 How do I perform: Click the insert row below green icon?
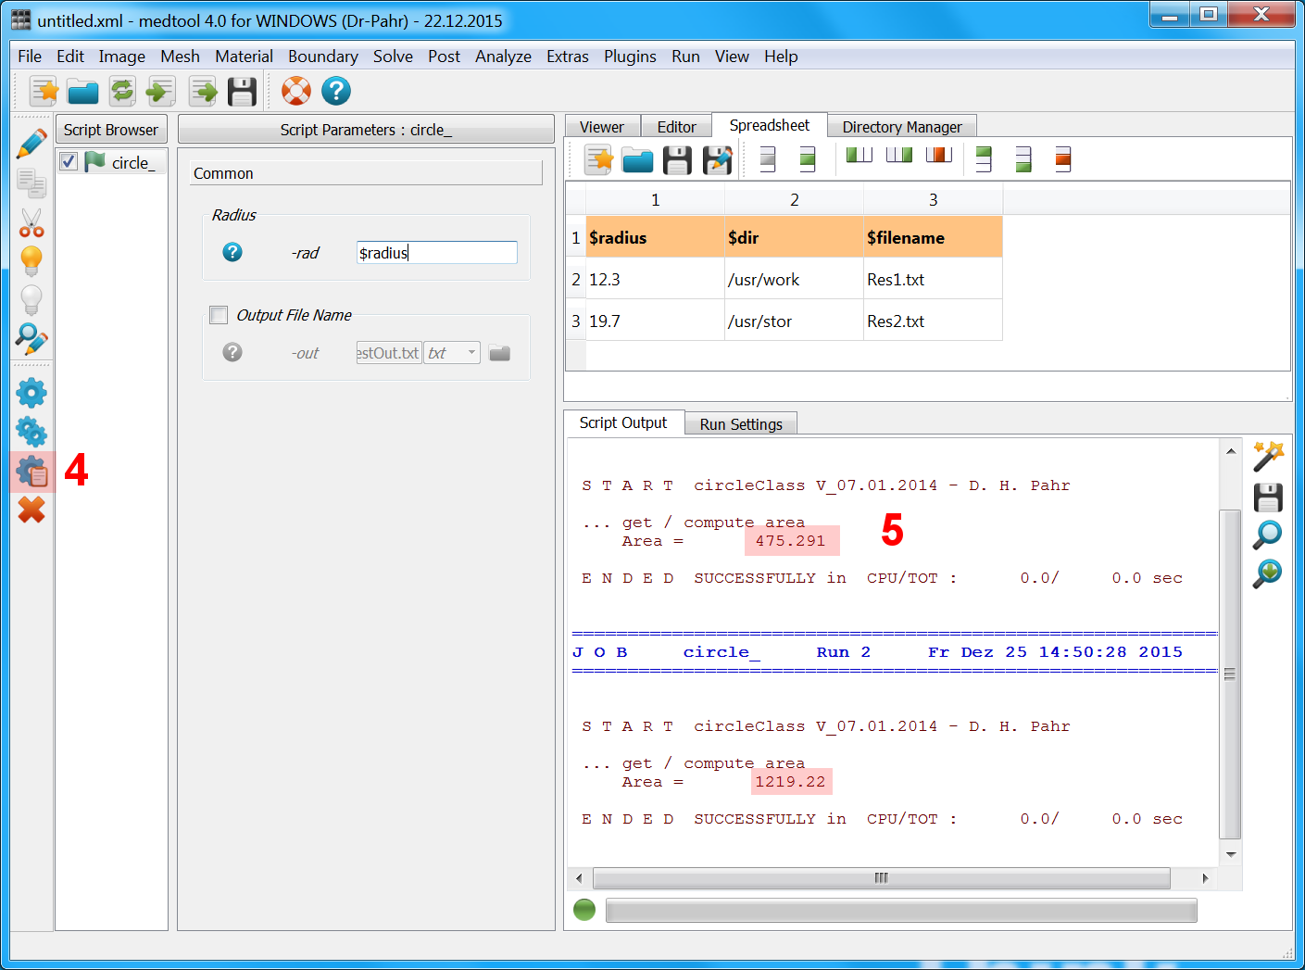[1023, 159]
